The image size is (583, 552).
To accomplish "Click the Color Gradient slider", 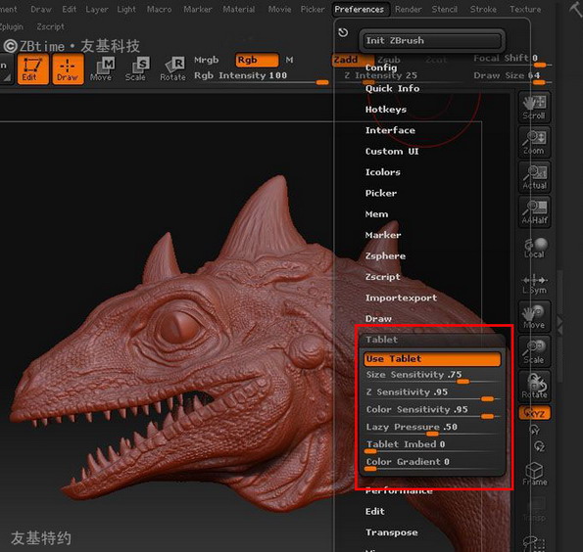I will (x=432, y=463).
